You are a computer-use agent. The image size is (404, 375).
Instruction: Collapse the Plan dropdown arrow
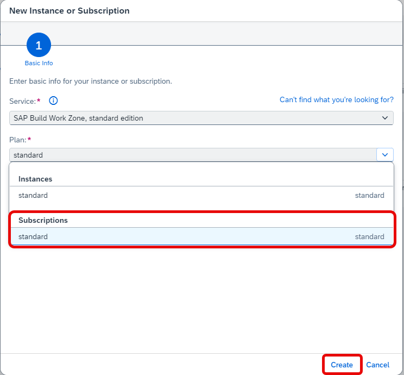click(x=384, y=155)
